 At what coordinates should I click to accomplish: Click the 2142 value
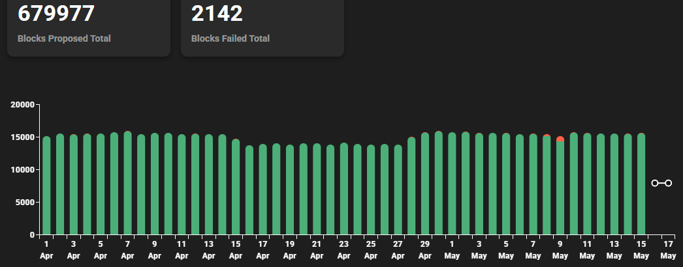(x=217, y=14)
